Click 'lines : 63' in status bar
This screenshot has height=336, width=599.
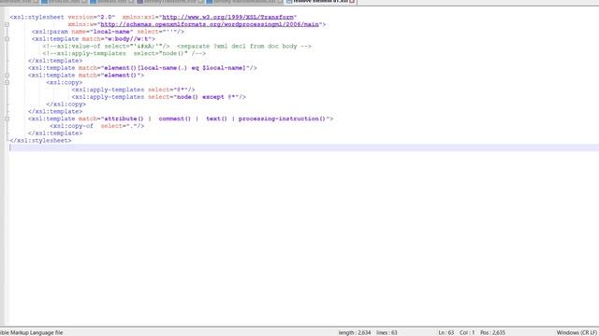click(387, 332)
